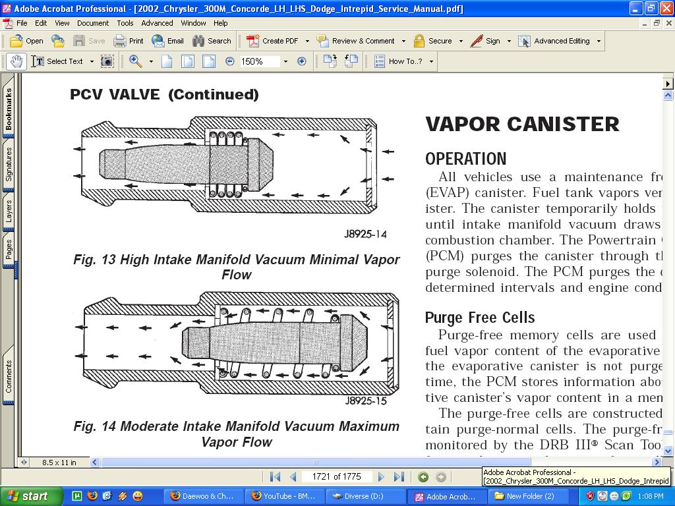Toggle the Bookmarks side panel

tap(9, 109)
